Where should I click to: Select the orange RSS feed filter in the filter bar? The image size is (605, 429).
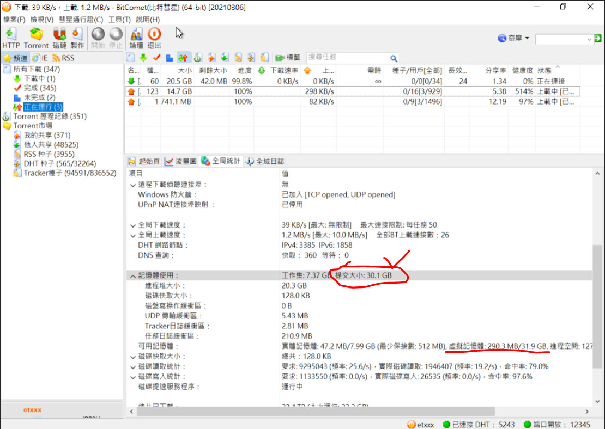point(238,58)
